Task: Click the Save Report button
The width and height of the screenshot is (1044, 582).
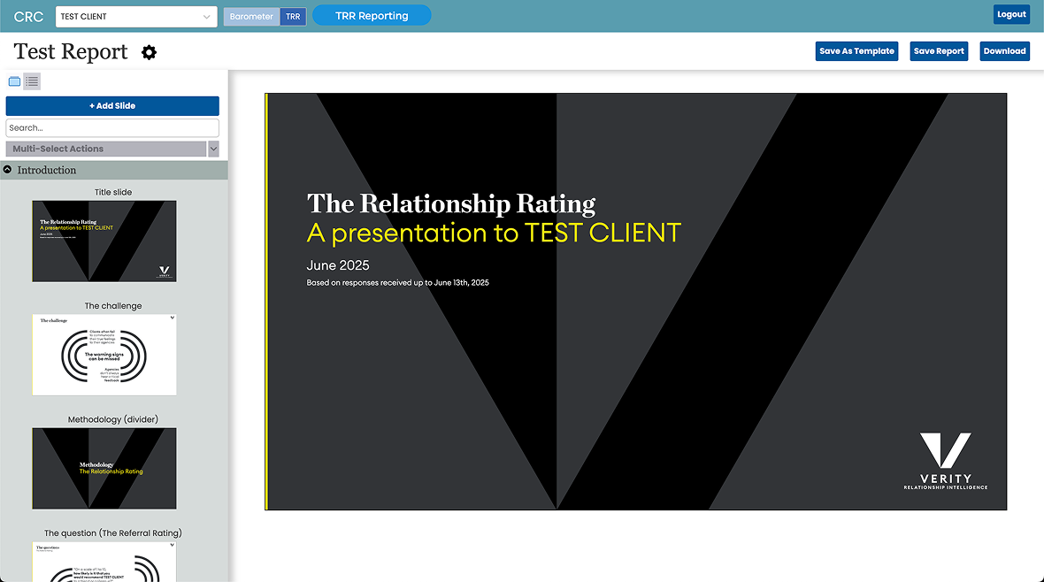Action: [939, 51]
